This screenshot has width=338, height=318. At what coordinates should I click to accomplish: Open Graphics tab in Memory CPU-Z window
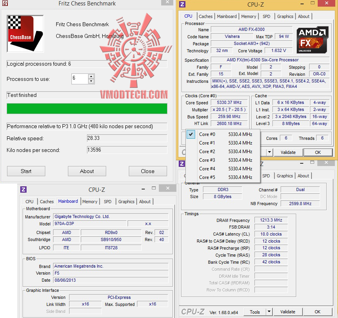tap(285, 176)
